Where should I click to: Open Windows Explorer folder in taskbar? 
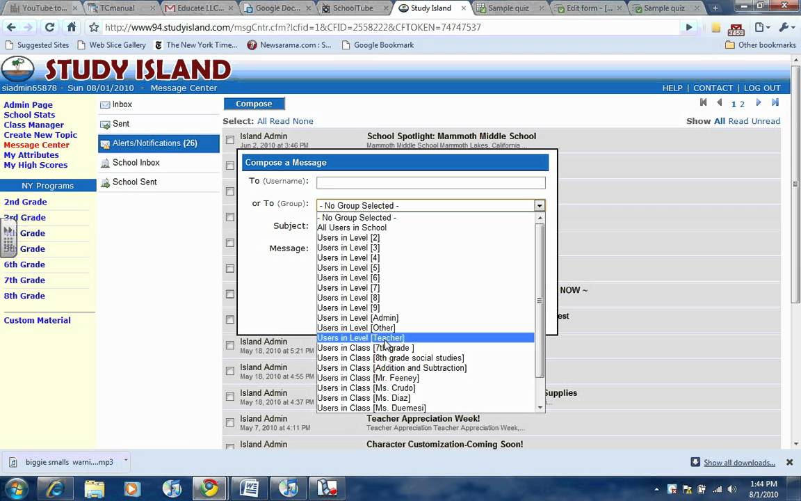94,488
